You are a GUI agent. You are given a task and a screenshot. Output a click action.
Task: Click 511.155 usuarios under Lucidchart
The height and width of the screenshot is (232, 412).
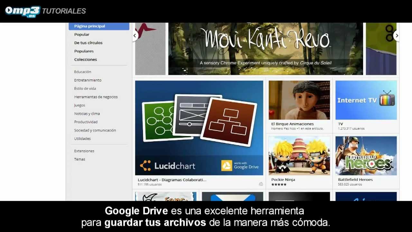tap(150, 185)
